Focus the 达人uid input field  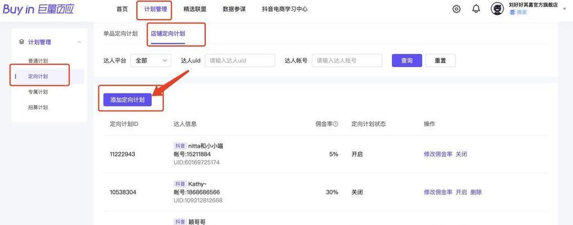(240, 61)
